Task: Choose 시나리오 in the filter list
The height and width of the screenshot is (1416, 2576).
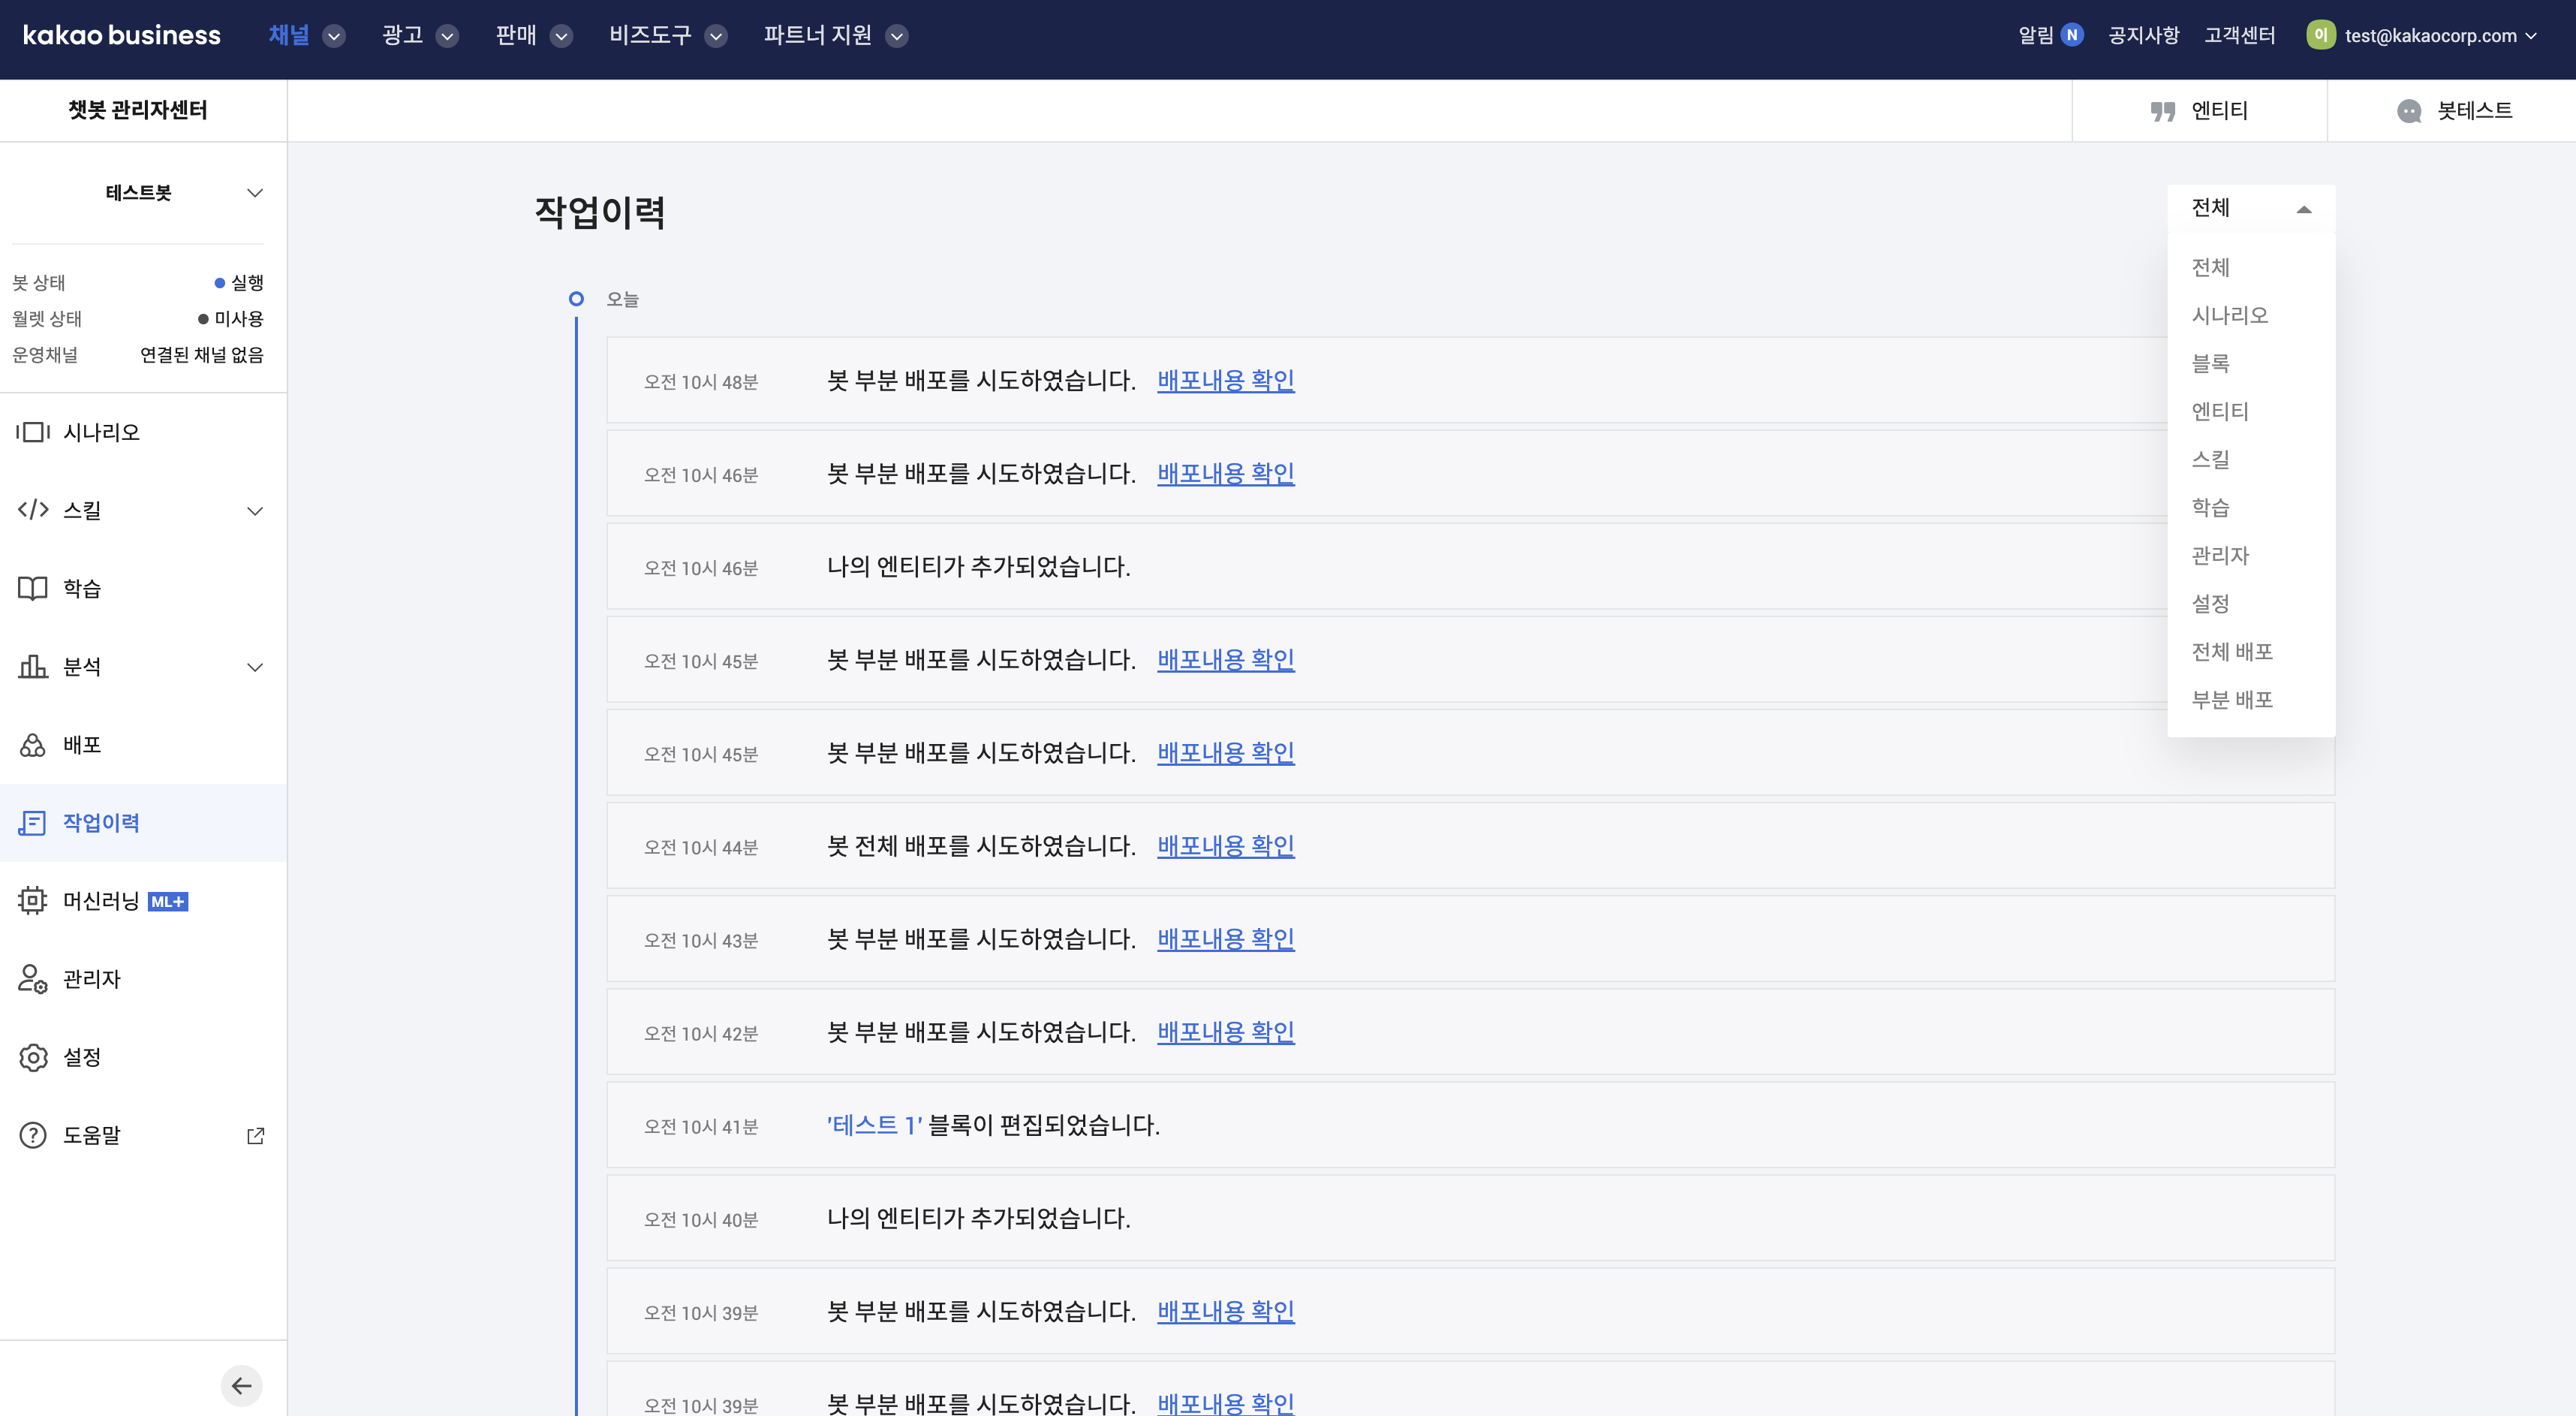Action: tap(2229, 316)
